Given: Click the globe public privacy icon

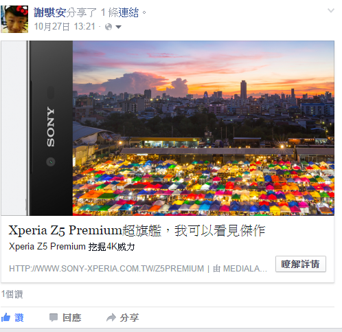Looking at the screenshot, I should [109, 27].
